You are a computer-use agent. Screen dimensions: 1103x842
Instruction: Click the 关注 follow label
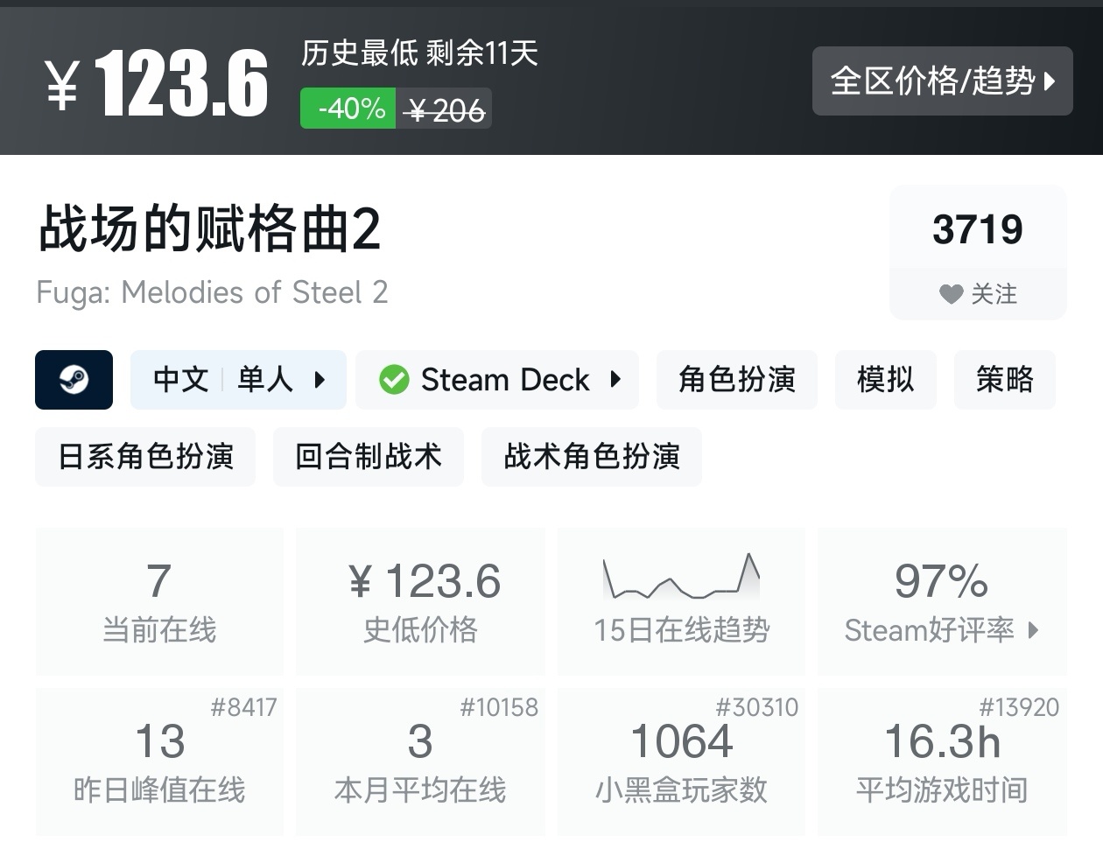994,294
